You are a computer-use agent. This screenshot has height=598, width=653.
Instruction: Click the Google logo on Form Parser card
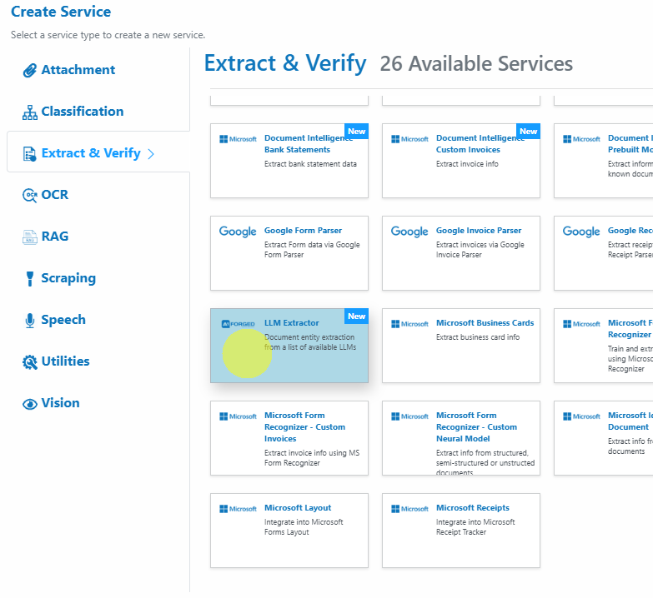238,232
